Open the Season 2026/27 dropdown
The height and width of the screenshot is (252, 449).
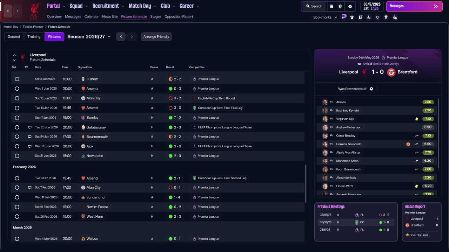pyautogui.click(x=89, y=37)
